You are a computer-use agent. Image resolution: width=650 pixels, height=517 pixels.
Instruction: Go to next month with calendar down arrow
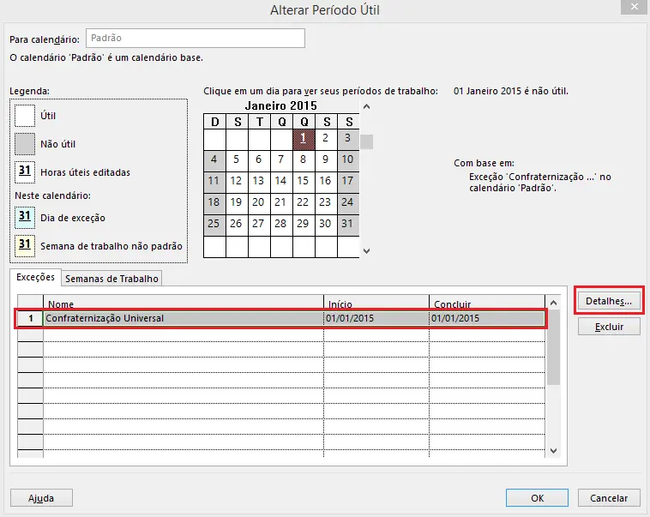(366, 251)
